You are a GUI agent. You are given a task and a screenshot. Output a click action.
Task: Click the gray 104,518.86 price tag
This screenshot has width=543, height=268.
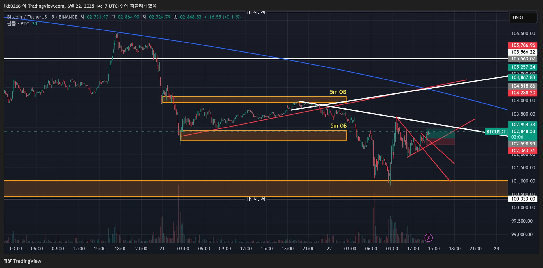click(523, 86)
